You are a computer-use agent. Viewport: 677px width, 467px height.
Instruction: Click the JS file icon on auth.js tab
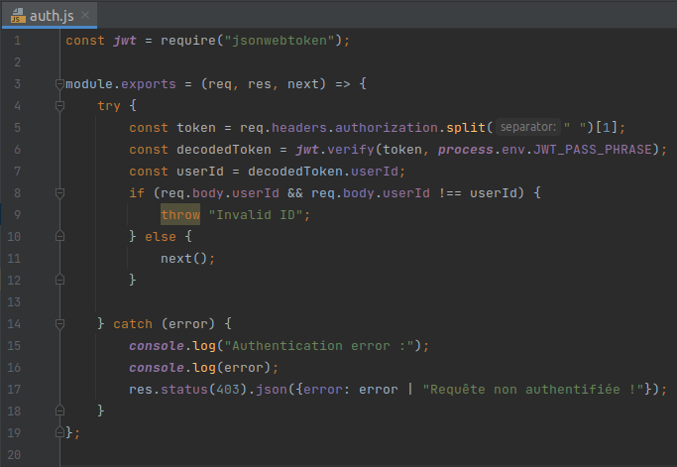18,16
